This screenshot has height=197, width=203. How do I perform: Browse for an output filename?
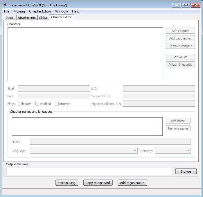pos(186,171)
